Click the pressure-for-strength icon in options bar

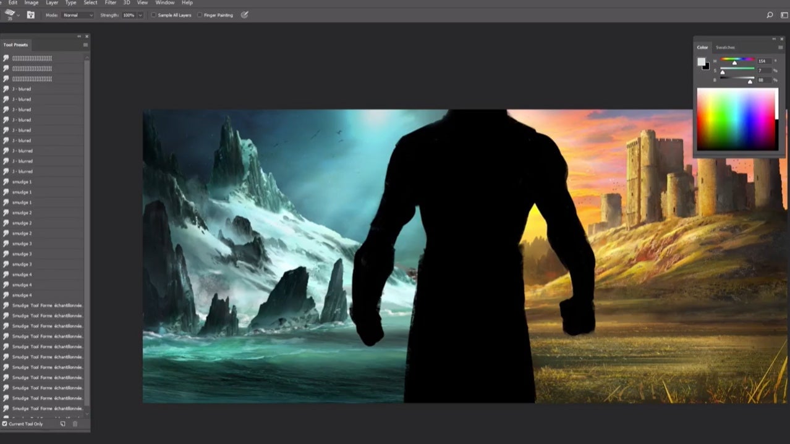click(x=245, y=15)
